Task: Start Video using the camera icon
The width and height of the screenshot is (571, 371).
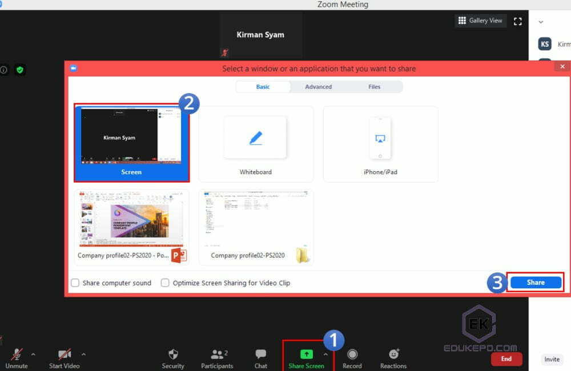Action: click(63, 355)
